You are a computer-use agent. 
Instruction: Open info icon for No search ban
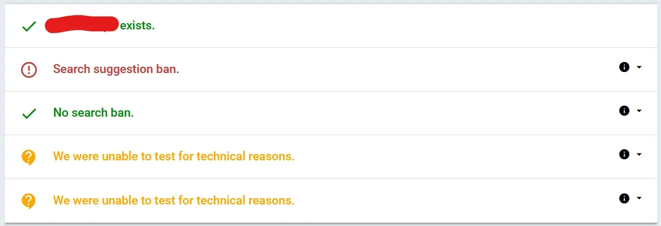click(x=625, y=111)
